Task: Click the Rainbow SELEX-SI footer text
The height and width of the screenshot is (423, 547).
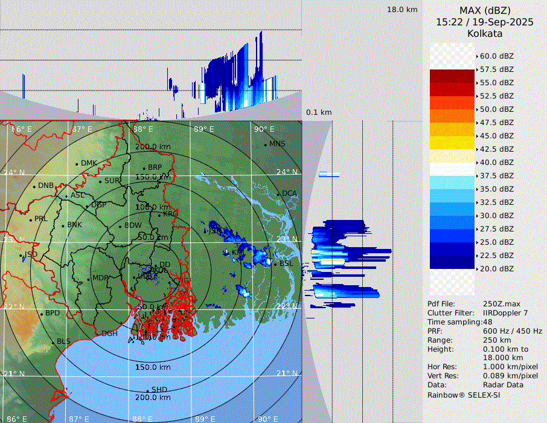Action: coord(464,395)
